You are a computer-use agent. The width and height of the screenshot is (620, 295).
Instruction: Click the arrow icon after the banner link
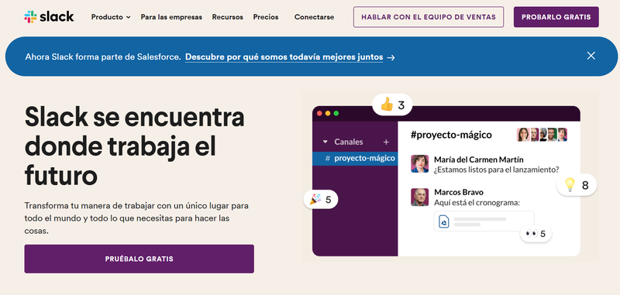[x=391, y=57]
